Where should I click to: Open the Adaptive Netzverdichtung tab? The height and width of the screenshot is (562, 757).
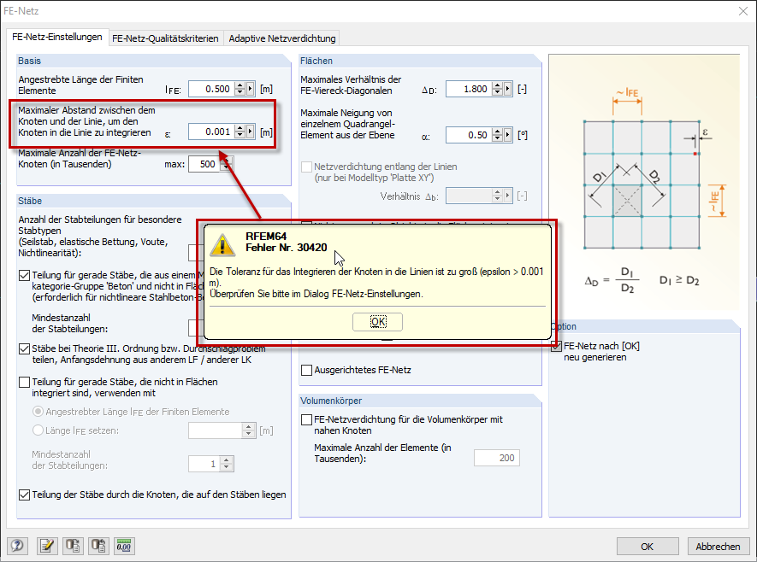click(x=281, y=38)
